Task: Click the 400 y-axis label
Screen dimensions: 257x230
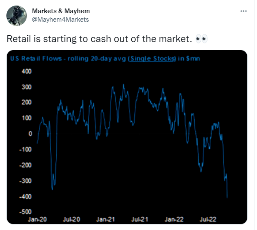Action: (x=26, y=71)
